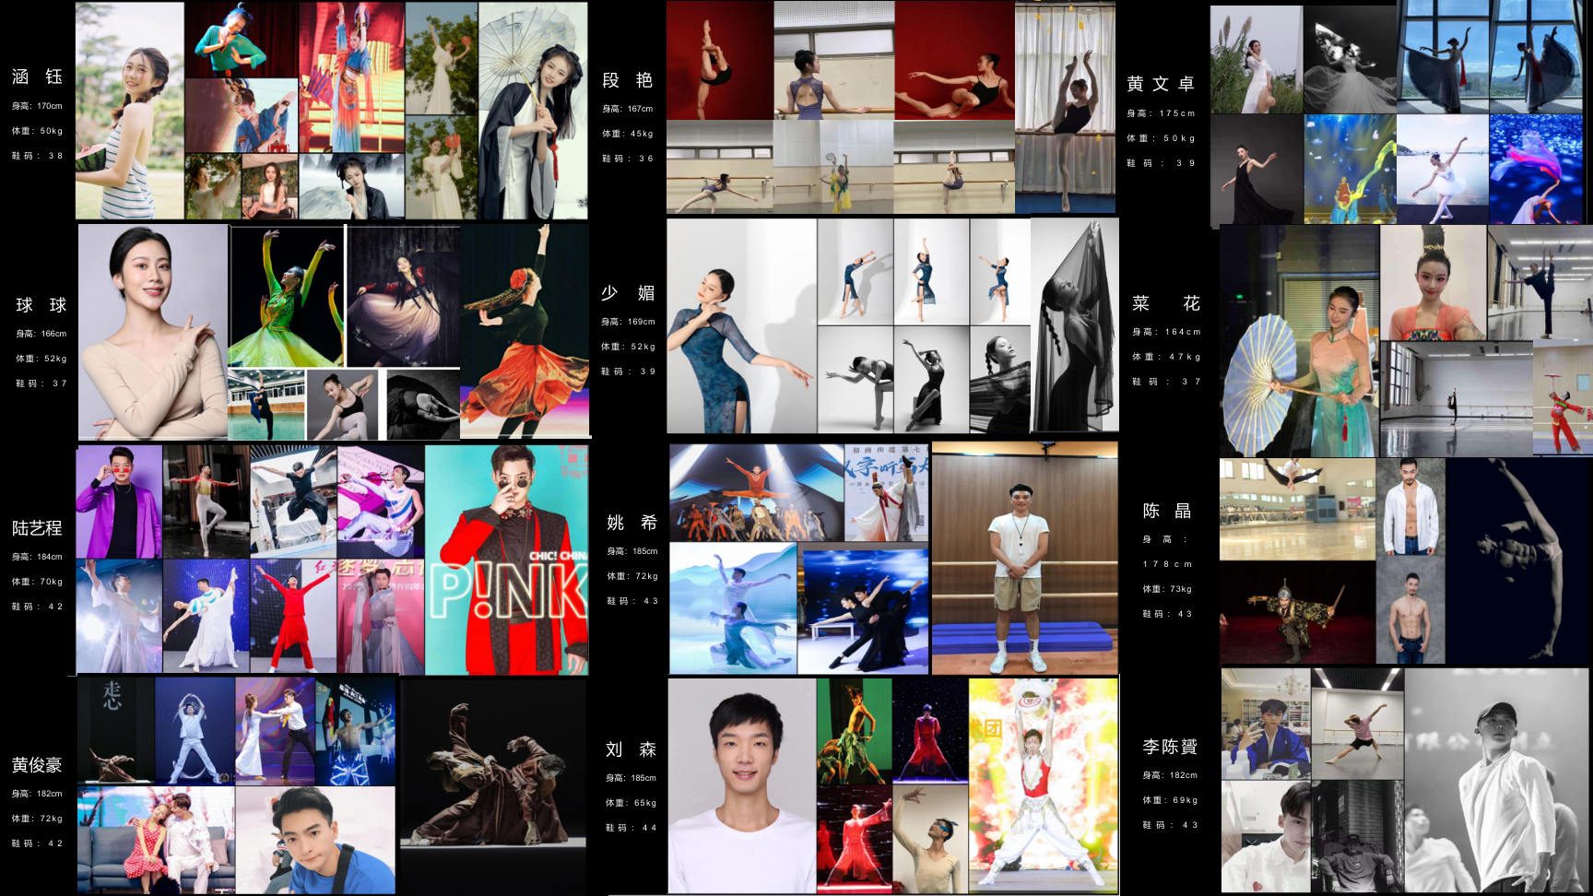The image size is (1593, 896).
Task: Open the lion dance costume photo
Action: coord(1044,785)
